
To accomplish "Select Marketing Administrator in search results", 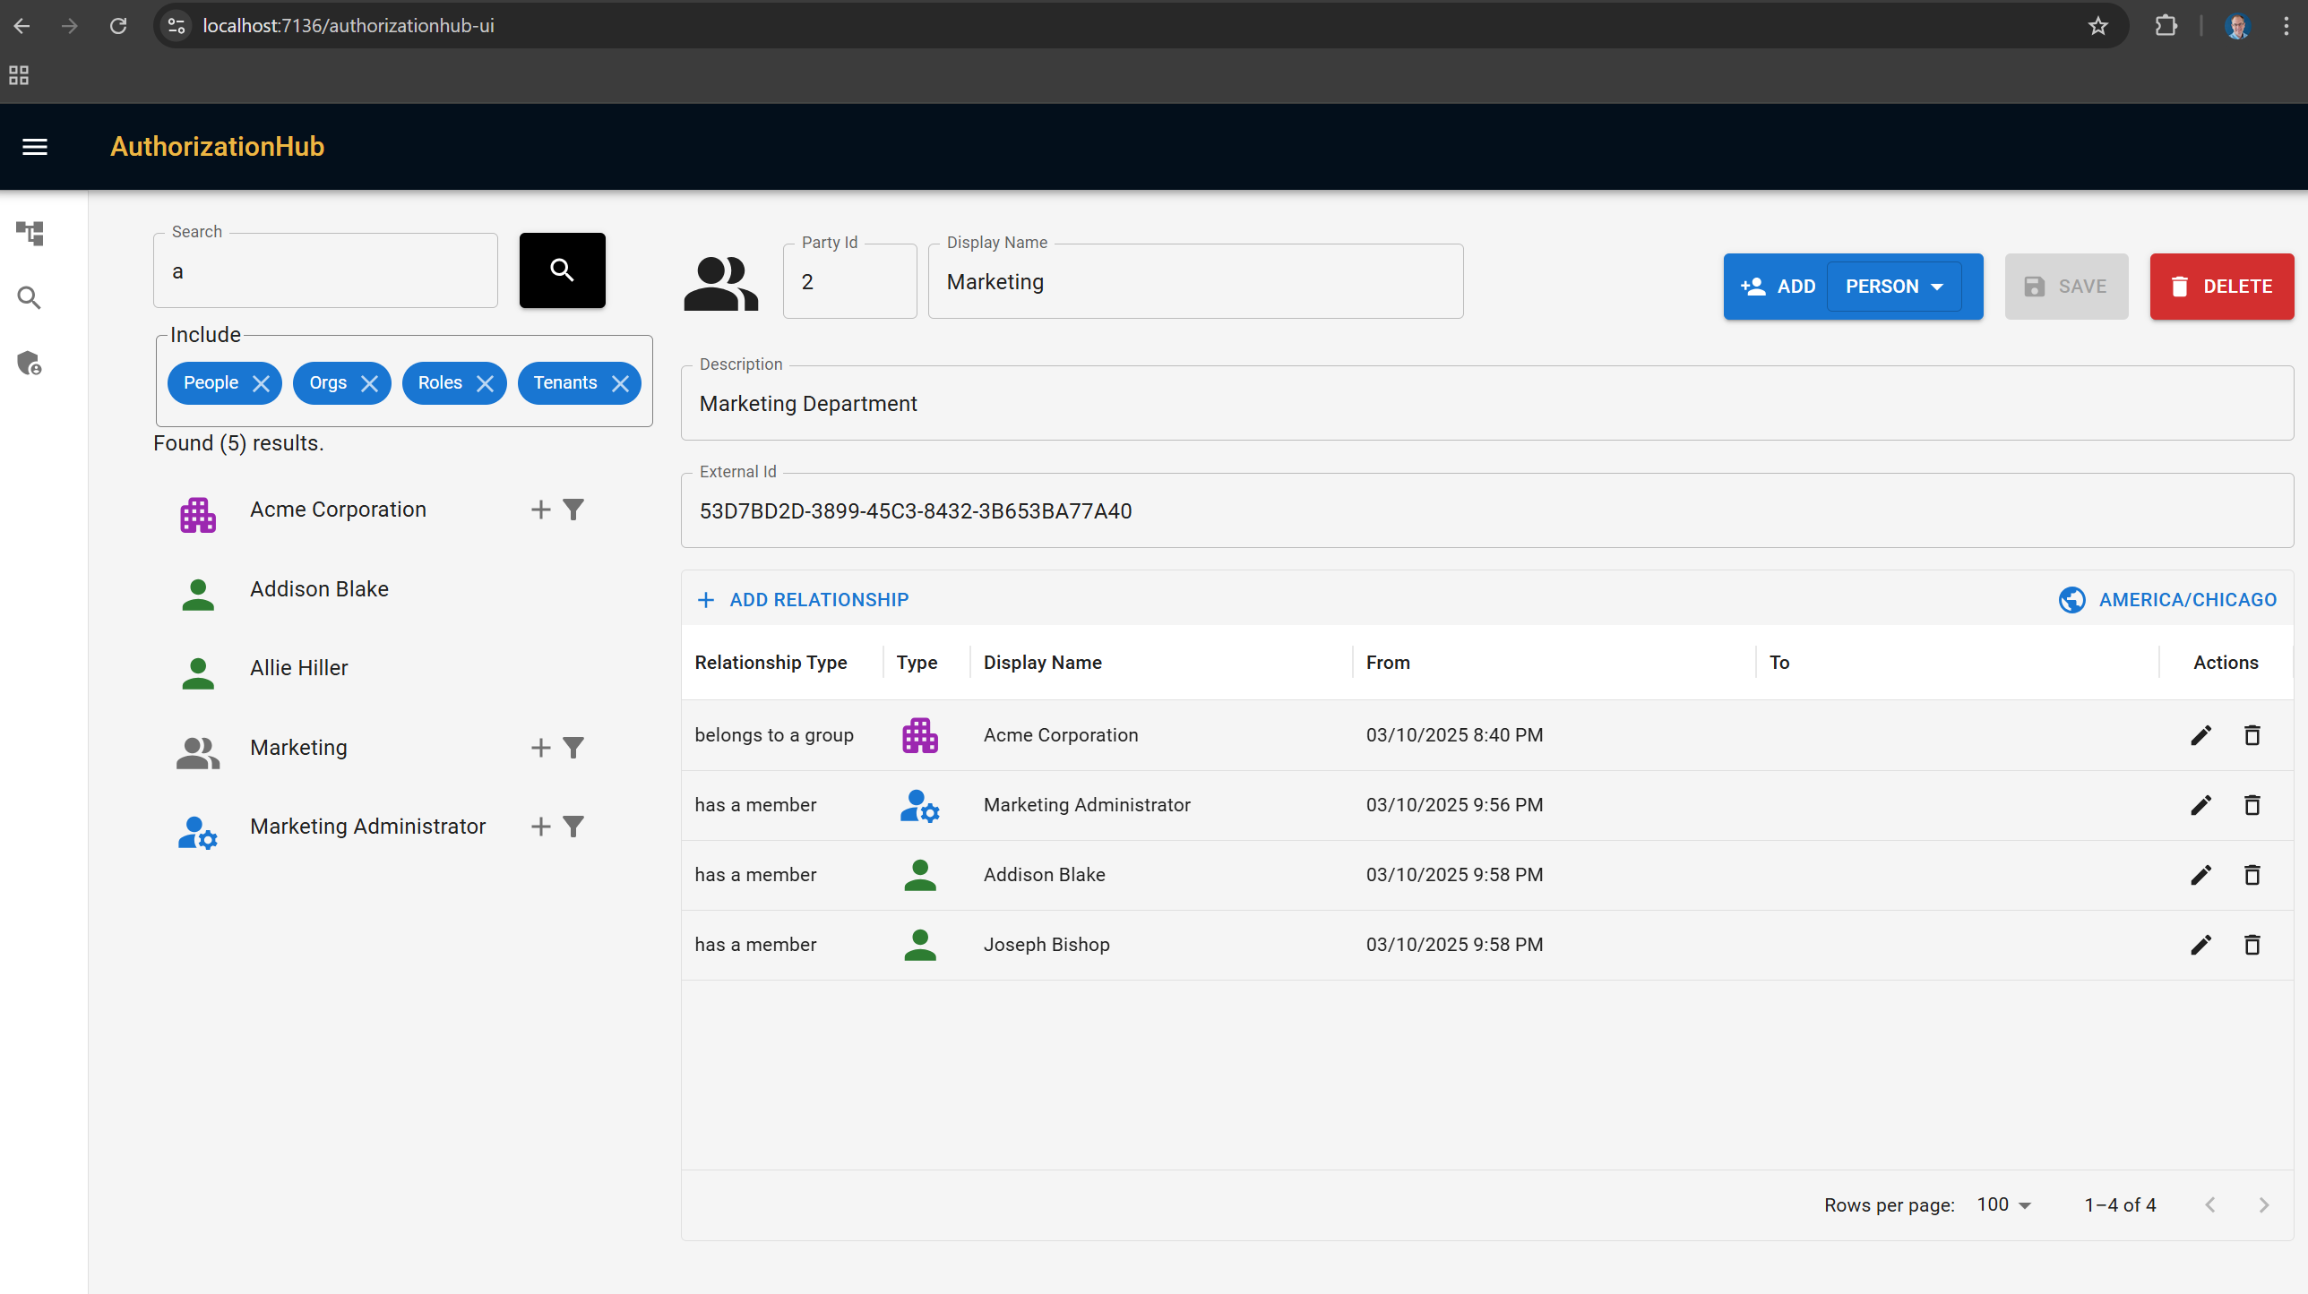I will tap(367, 827).
